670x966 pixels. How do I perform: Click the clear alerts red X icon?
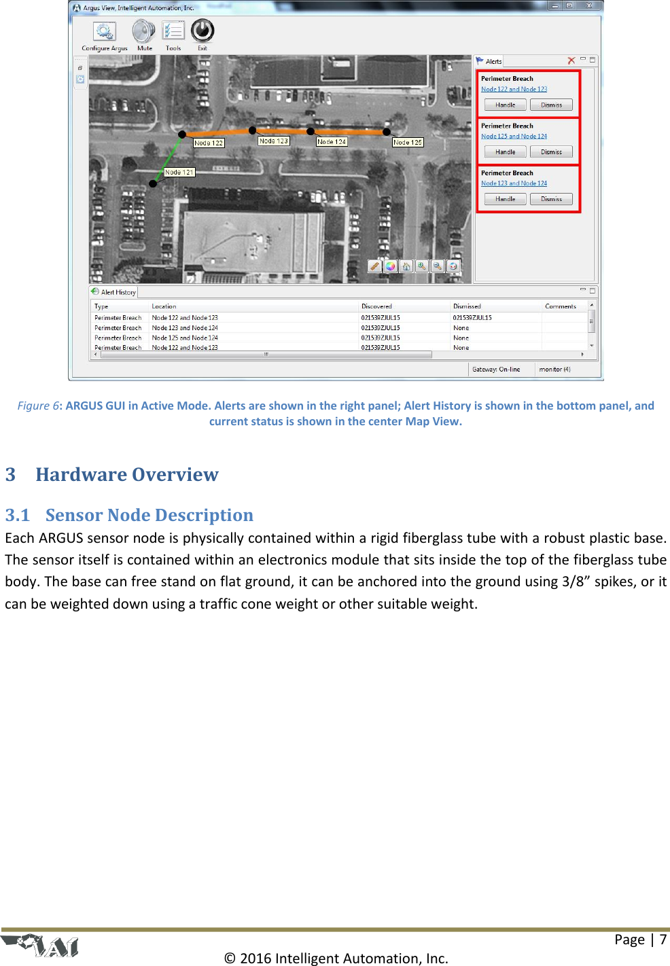pos(571,60)
